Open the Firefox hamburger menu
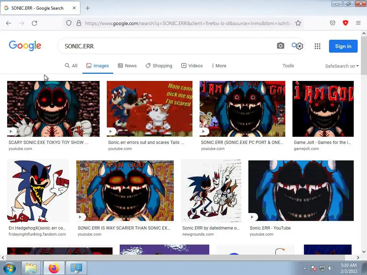Screen dimensions: 367x275 358,23
